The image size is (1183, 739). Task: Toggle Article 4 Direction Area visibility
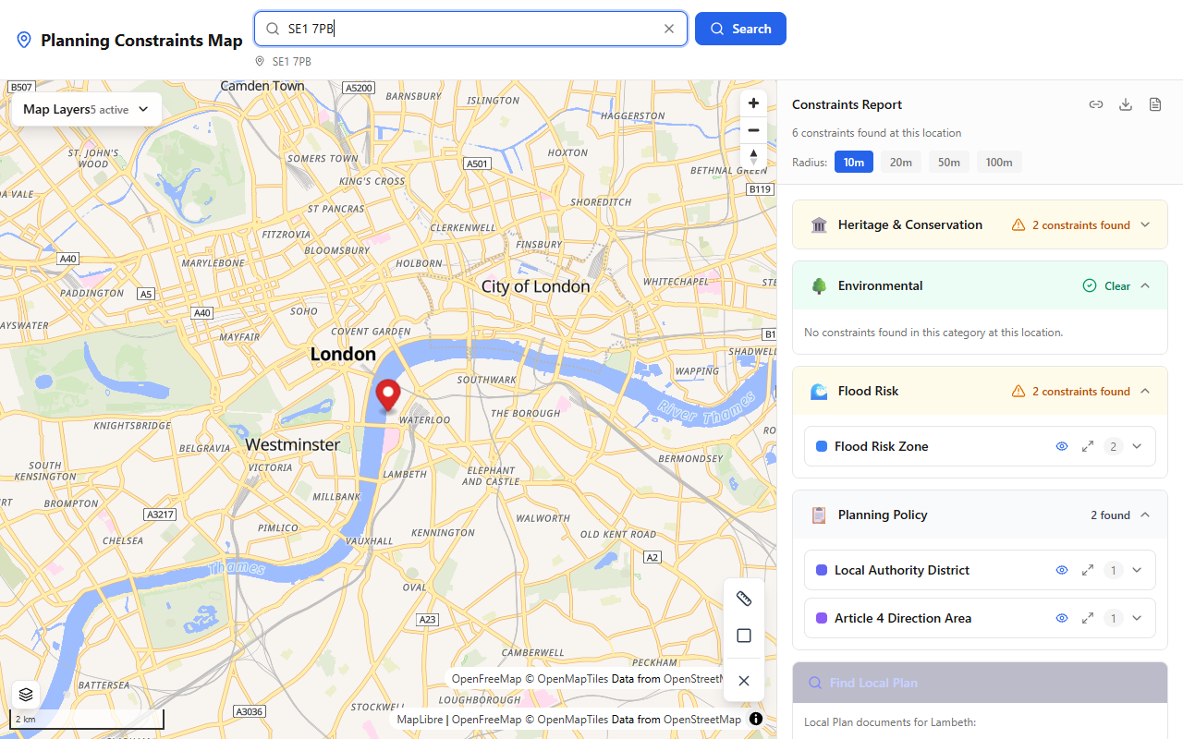[1062, 618]
